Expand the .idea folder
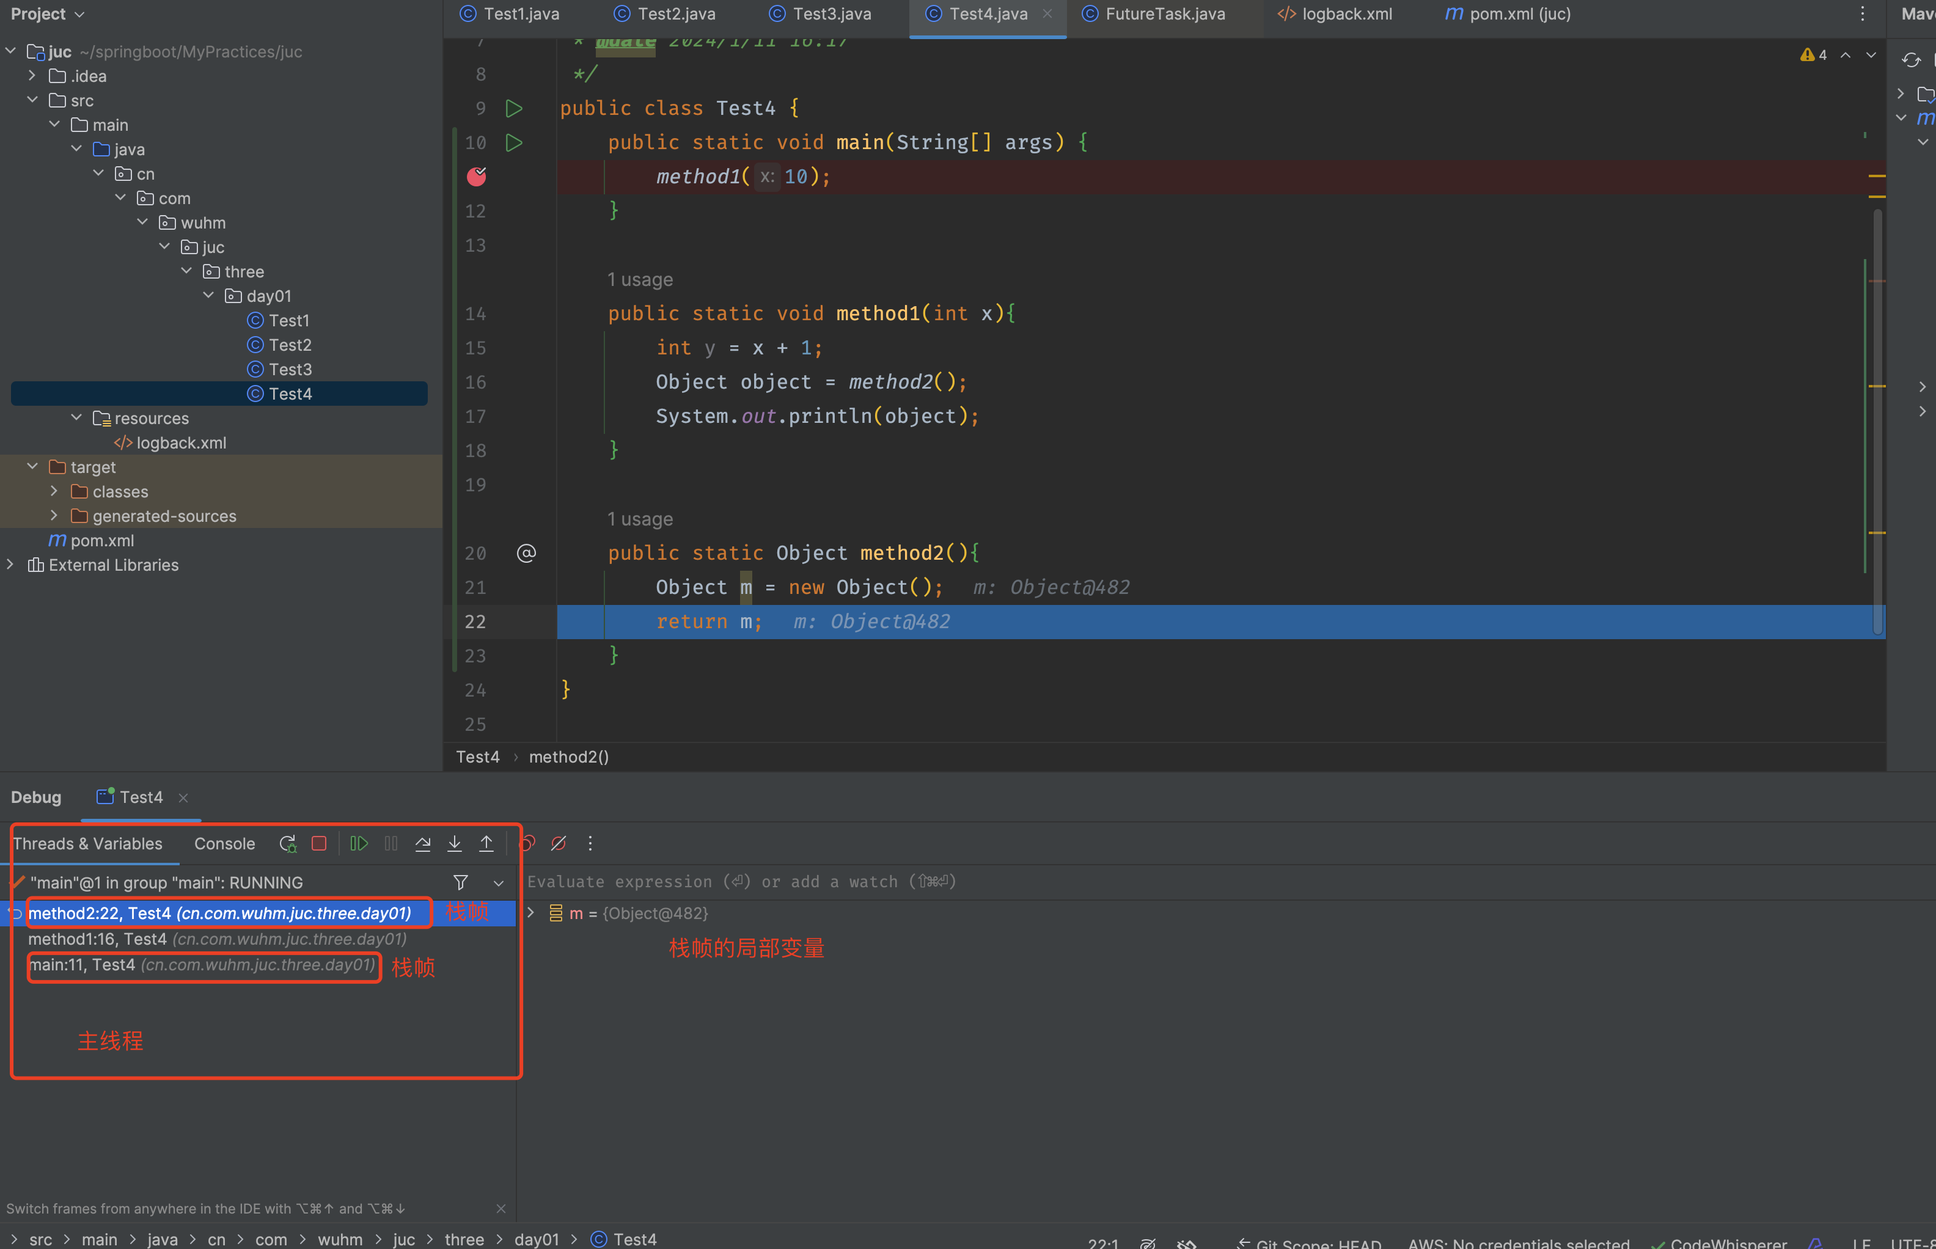The height and width of the screenshot is (1249, 1936). click(32, 75)
